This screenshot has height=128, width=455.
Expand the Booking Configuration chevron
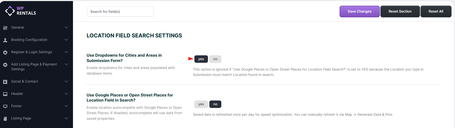pyautogui.click(x=66, y=40)
